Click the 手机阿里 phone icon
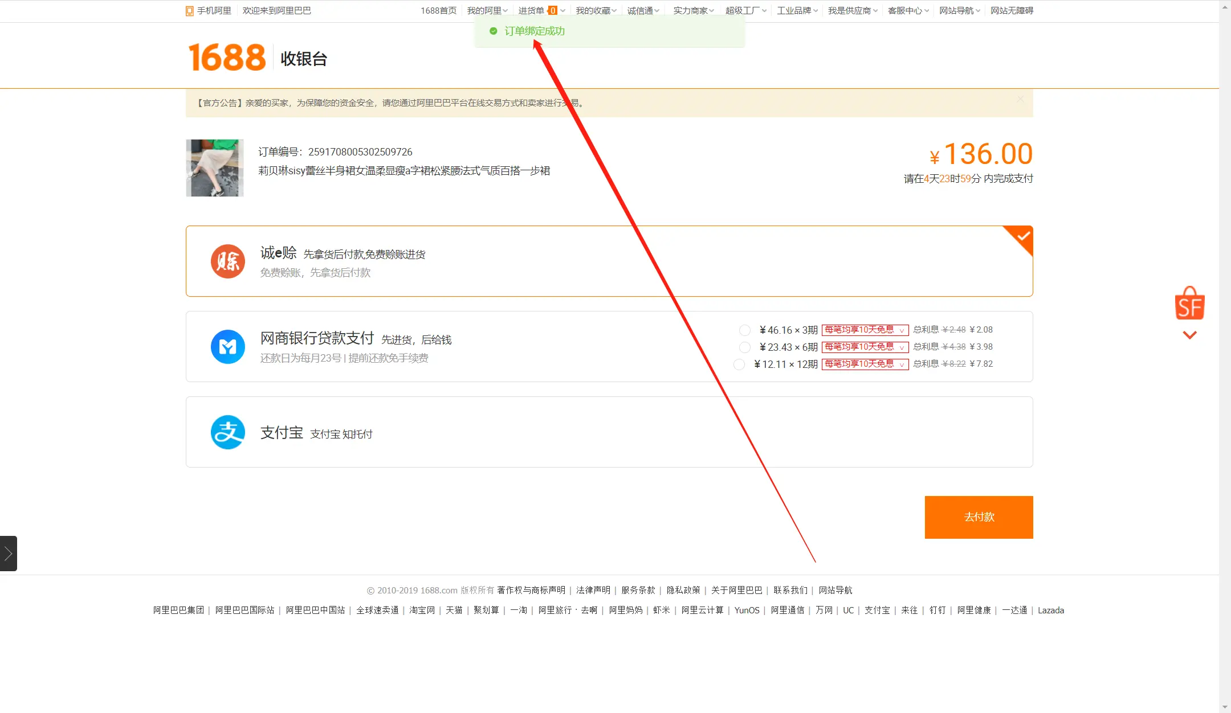The height and width of the screenshot is (713, 1231). coord(190,11)
